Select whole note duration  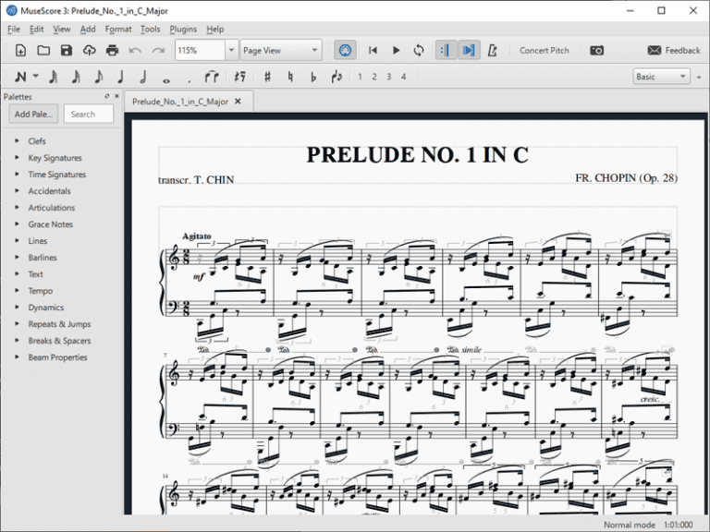click(166, 80)
